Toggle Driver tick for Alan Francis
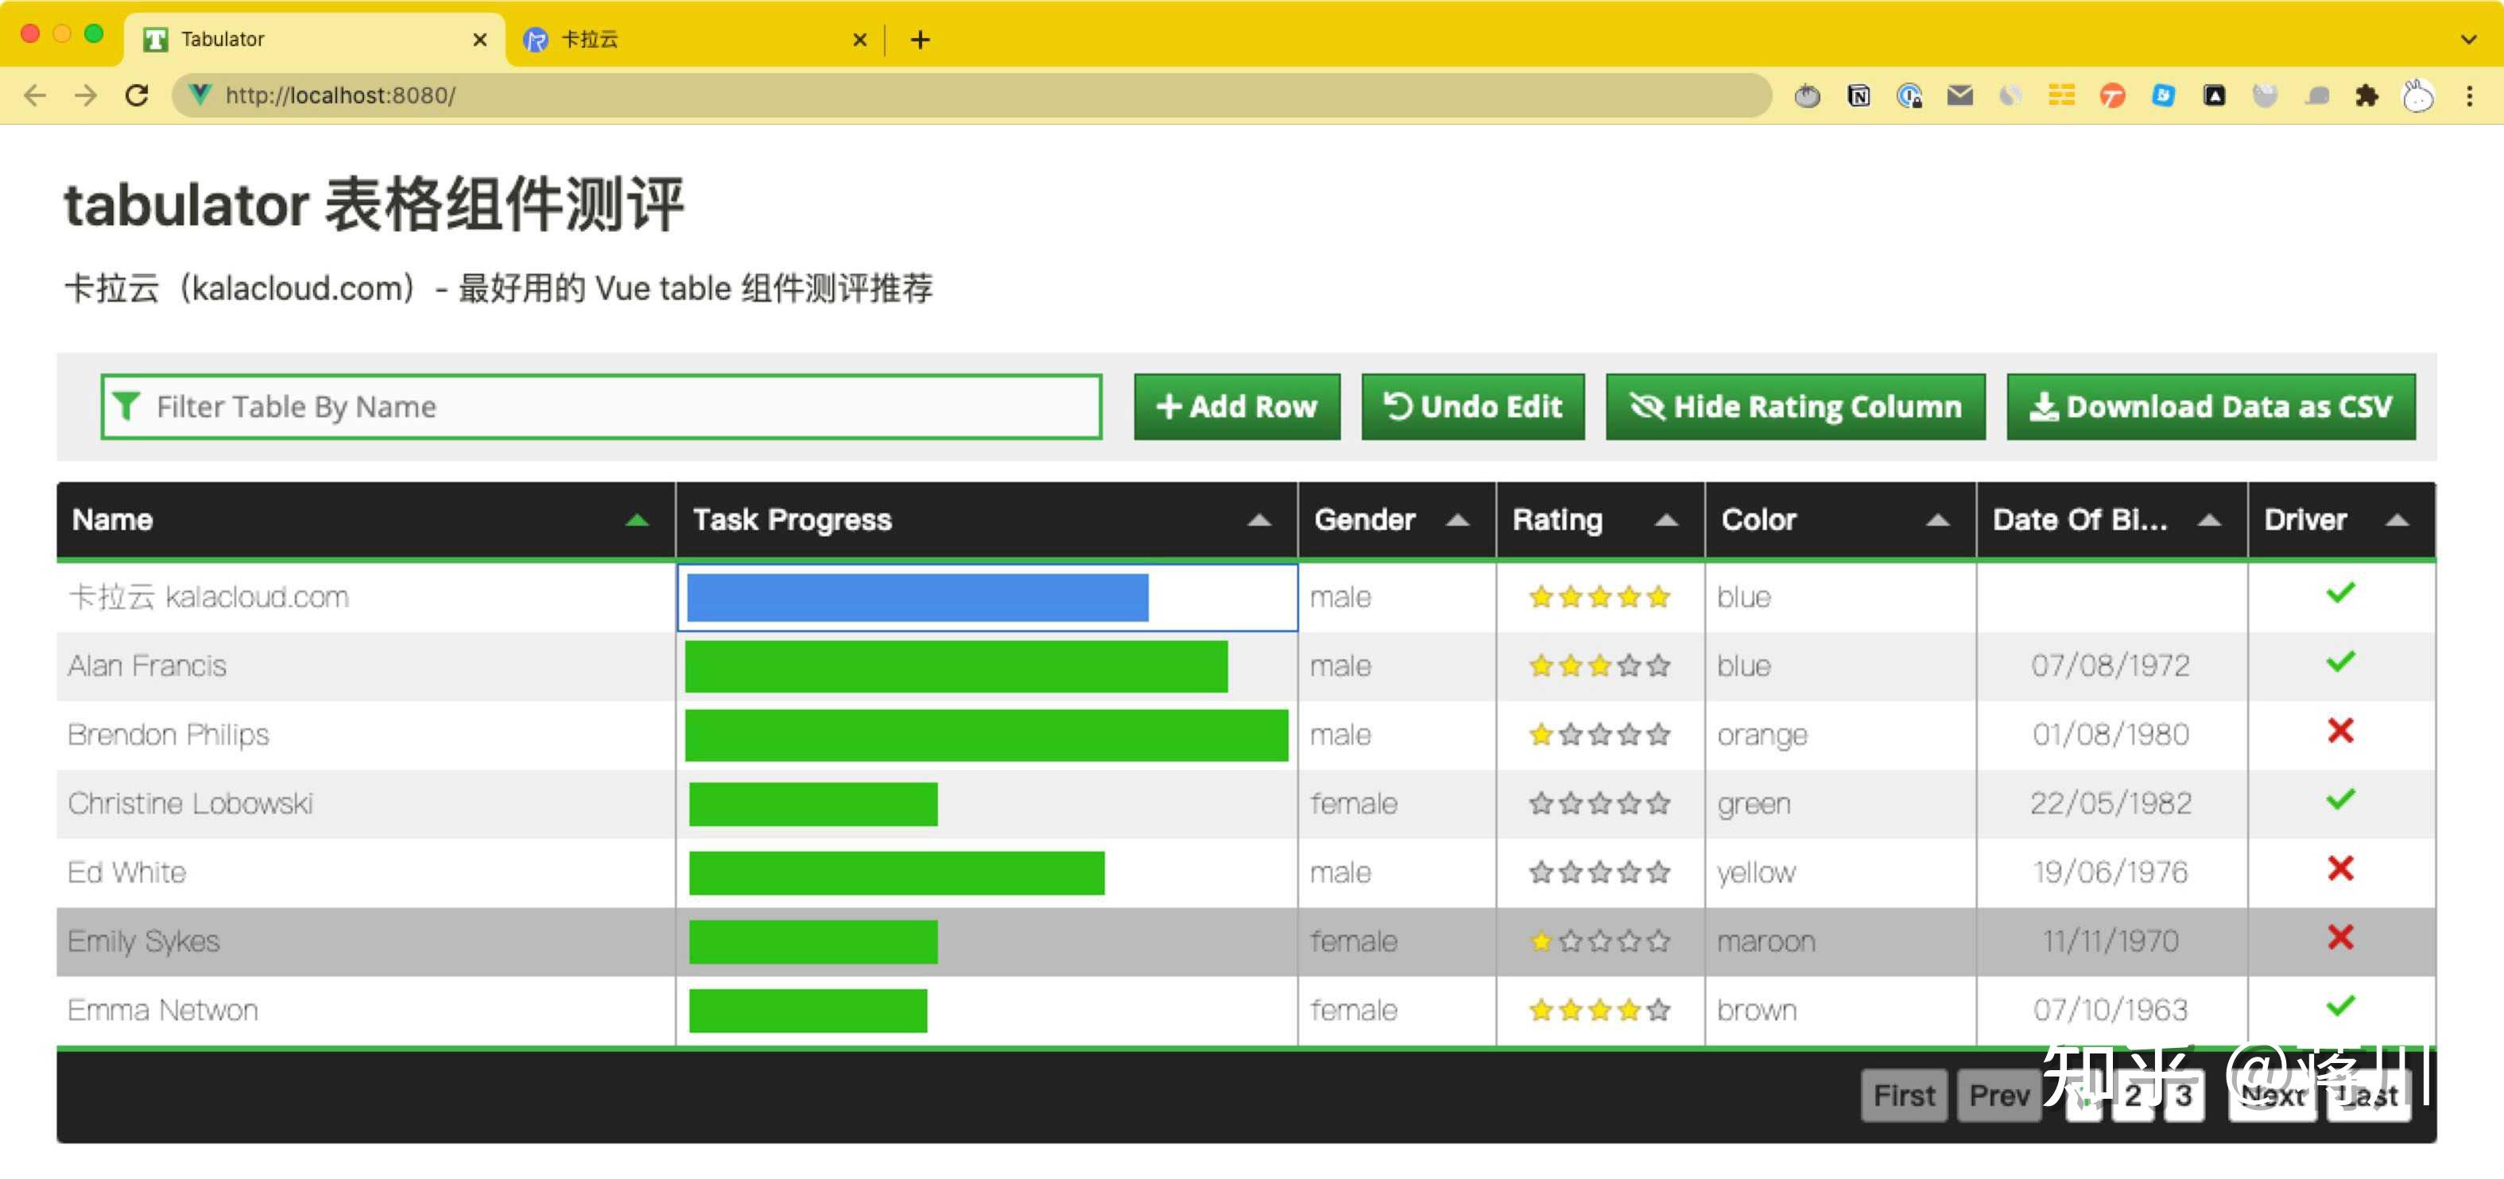The image size is (2504, 1179). pyautogui.click(x=2339, y=663)
